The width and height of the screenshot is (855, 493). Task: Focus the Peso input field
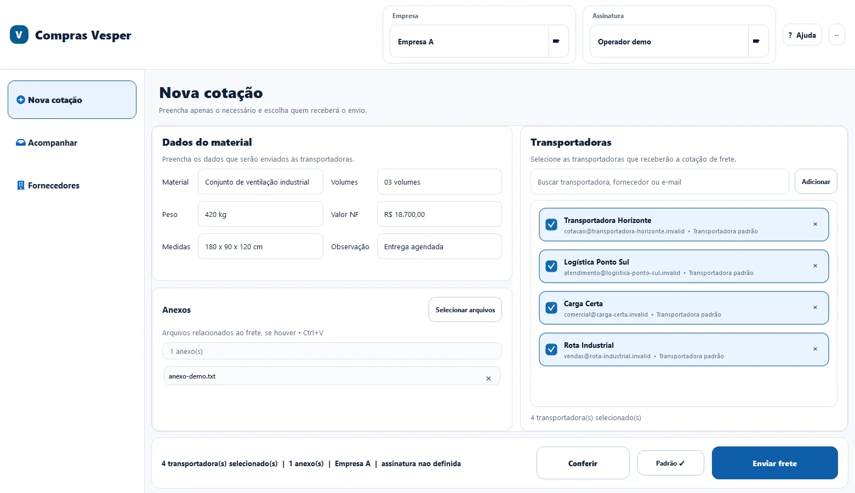pos(260,214)
